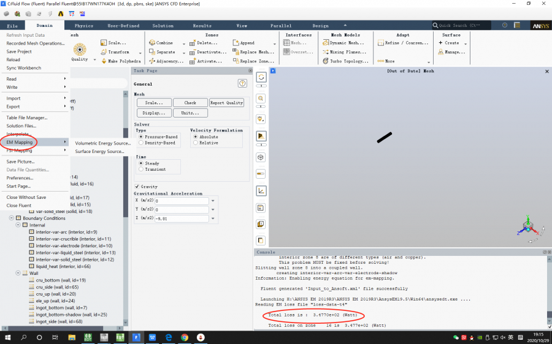Image resolution: width=552 pixels, height=344 pixels.
Task: Choose Transient time option
Action: click(141, 170)
